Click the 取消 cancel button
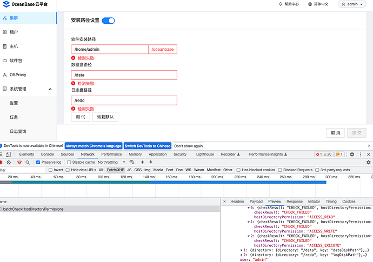Screen dimensions: 373x262 [x=335, y=133]
